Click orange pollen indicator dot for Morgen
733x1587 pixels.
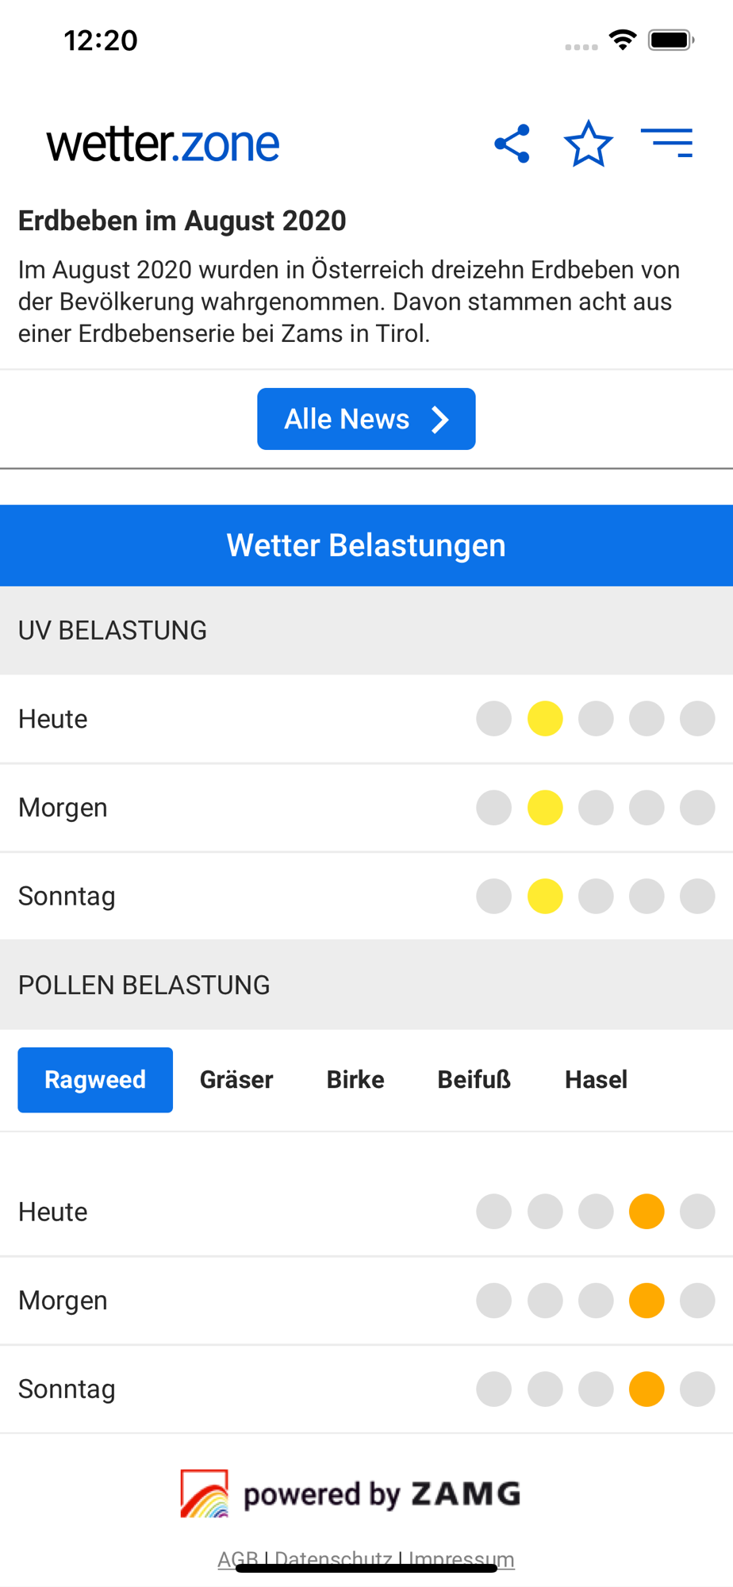[647, 1301]
